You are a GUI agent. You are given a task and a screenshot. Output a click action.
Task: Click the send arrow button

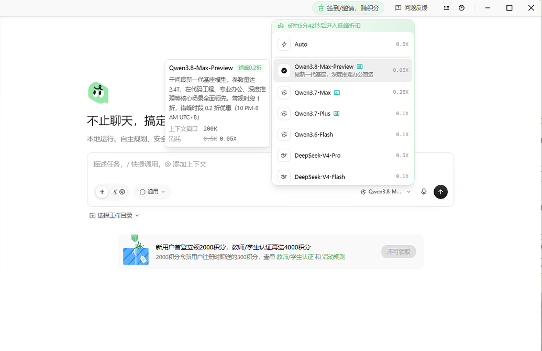441,192
